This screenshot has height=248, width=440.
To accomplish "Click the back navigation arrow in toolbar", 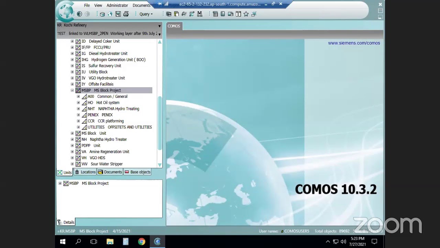I will tap(79, 14).
